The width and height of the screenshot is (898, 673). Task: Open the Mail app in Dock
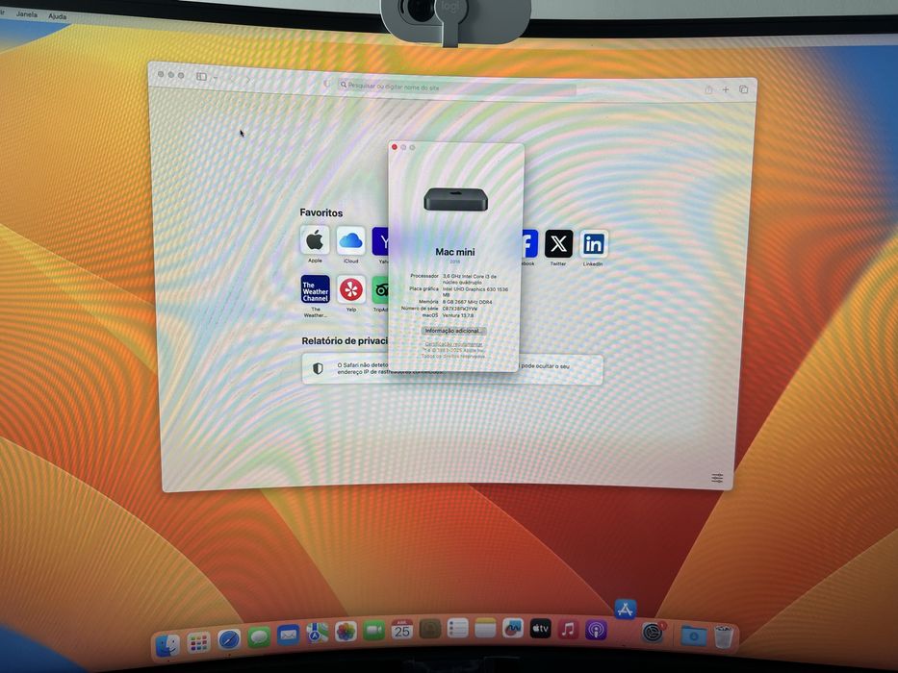pos(288,635)
